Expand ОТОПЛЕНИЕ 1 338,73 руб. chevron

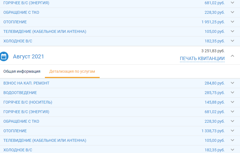tap(232, 131)
